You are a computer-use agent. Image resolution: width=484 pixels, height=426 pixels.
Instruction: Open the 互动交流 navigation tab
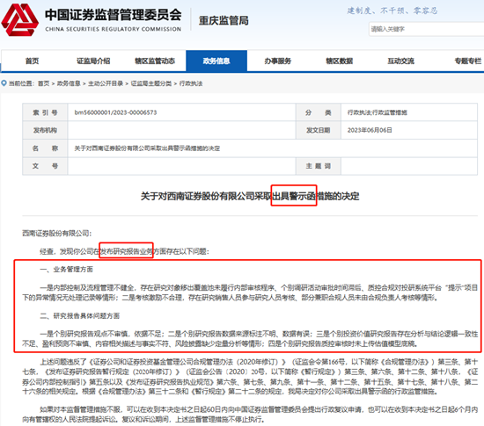[400, 61]
